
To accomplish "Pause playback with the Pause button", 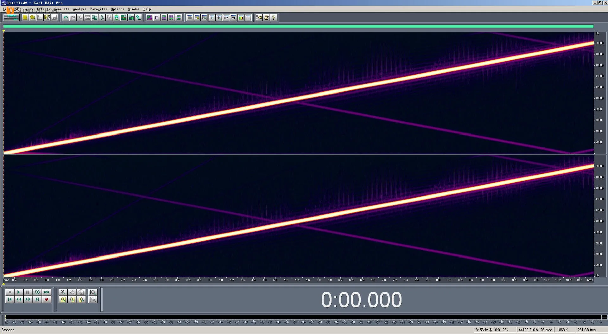I will tap(28, 292).
